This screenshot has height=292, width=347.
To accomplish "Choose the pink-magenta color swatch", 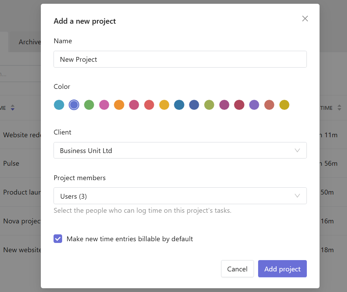I will 104,105.
